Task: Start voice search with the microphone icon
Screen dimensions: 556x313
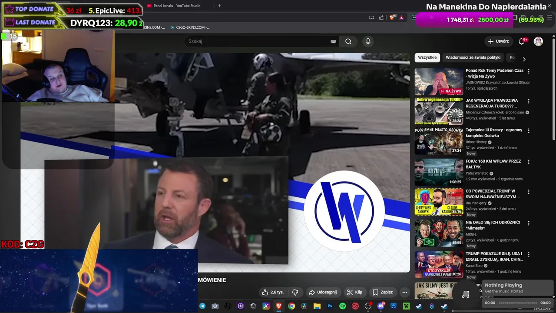Action: tap(368, 41)
